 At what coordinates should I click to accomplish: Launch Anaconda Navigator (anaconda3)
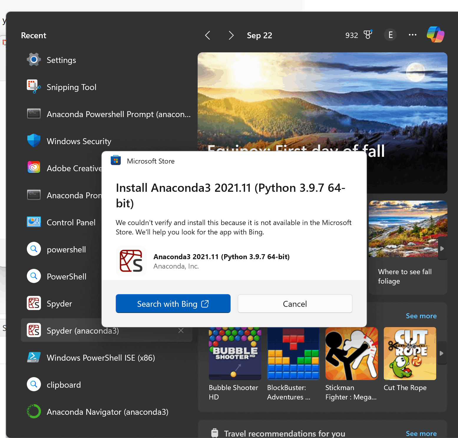pos(106,412)
